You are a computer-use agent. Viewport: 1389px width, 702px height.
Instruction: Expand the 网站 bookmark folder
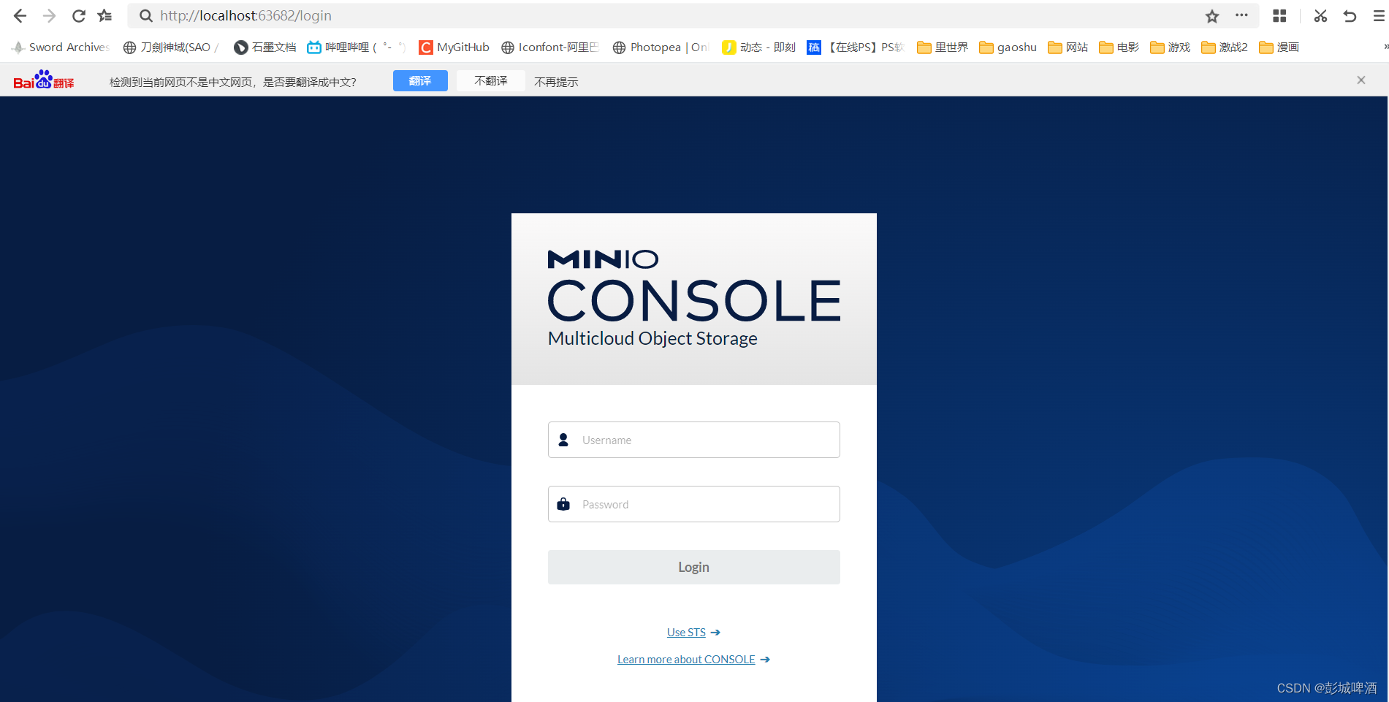coord(1068,47)
